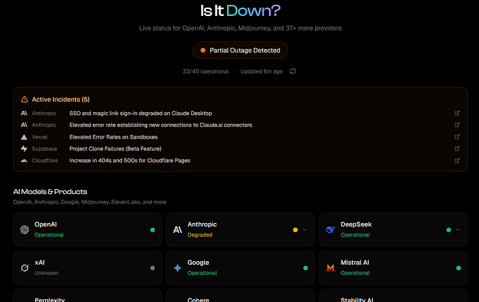Screen dimensions: 479x302
Task: Click the Partial Outage Detected badge
Action: [x=239, y=51]
